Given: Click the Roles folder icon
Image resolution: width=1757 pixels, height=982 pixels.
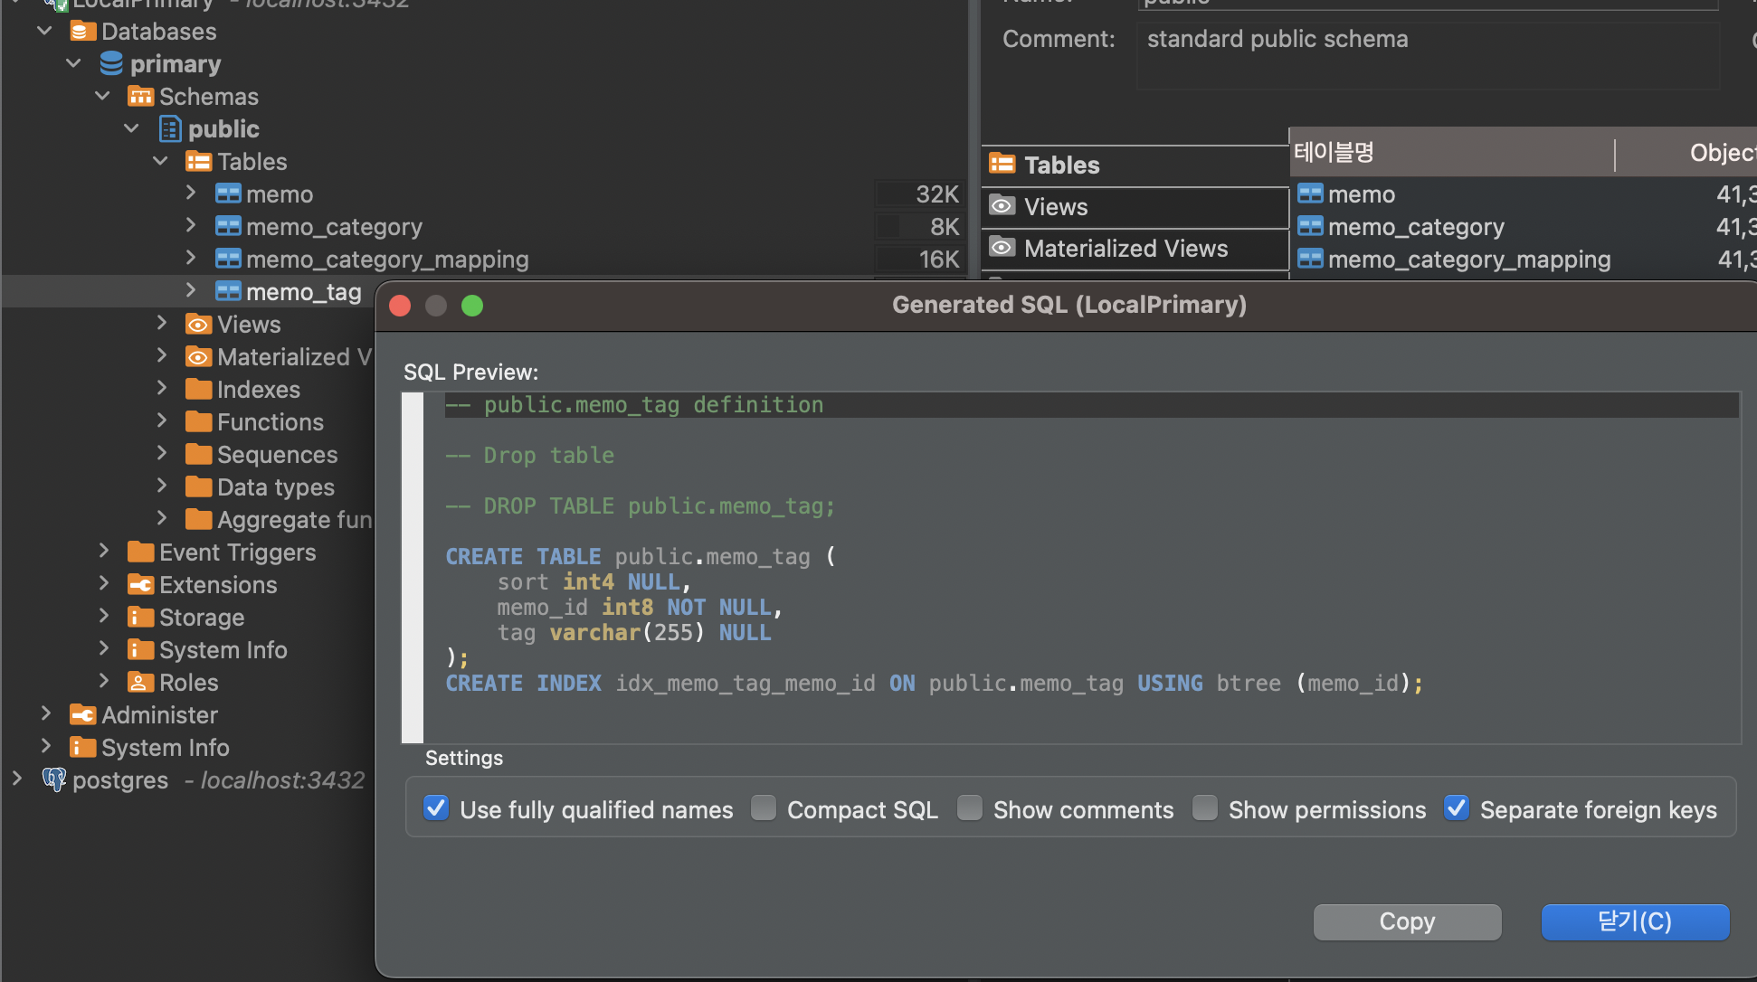Looking at the screenshot, I should click(x=140, y=682).
